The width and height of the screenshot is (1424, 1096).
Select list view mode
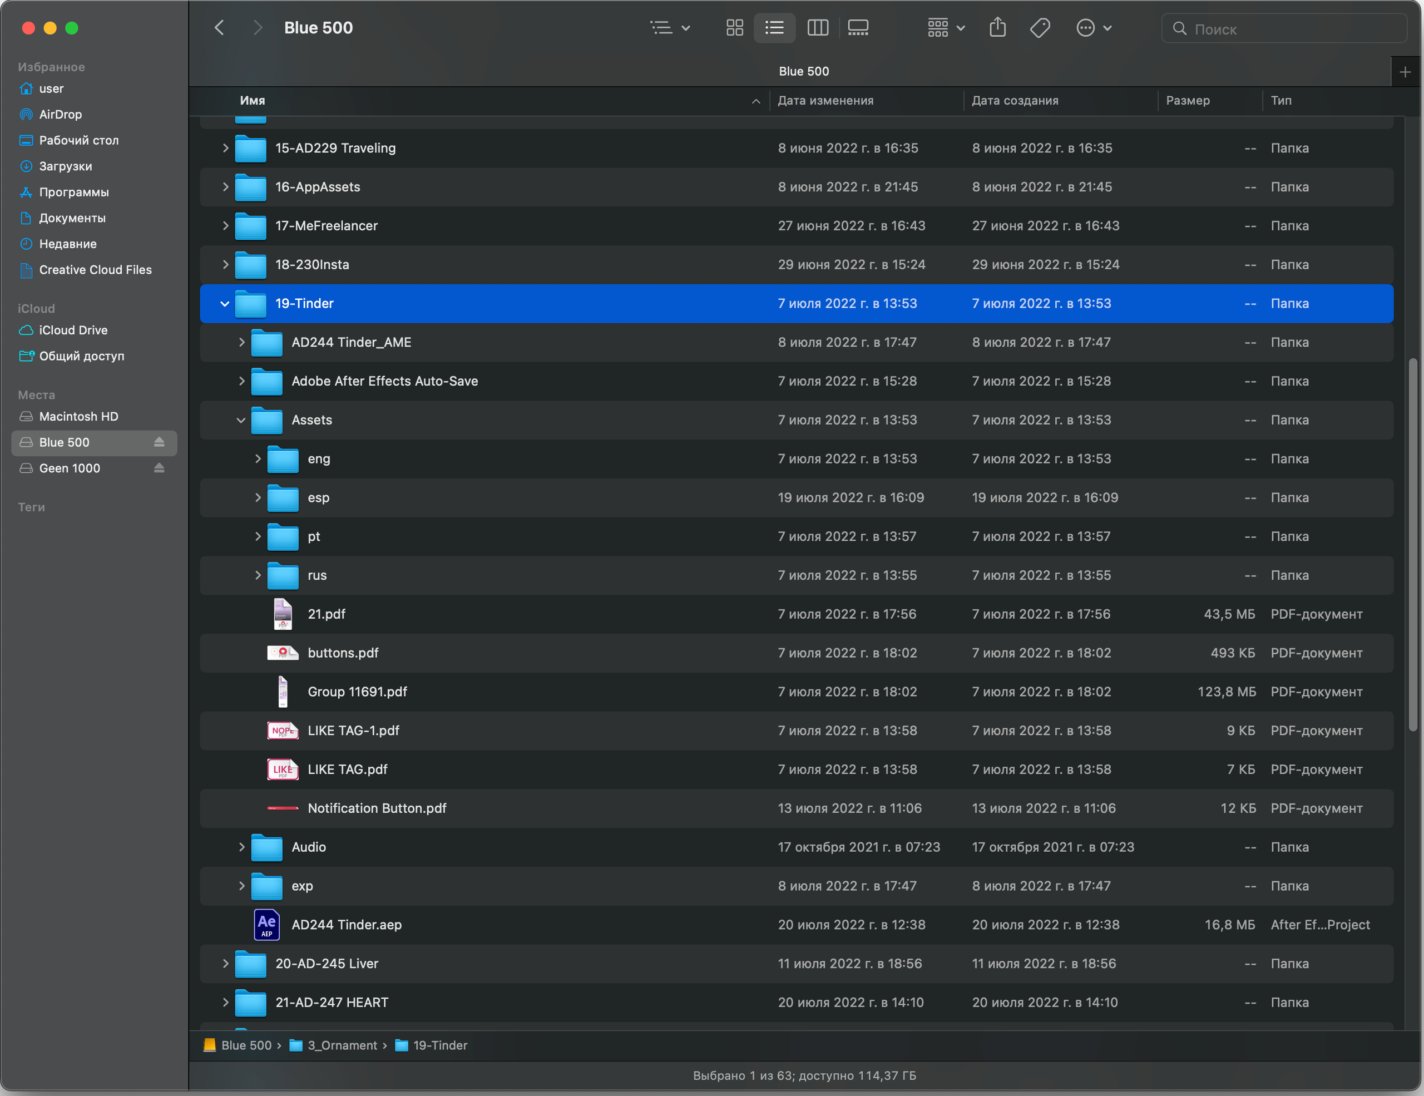click(774, 28)
